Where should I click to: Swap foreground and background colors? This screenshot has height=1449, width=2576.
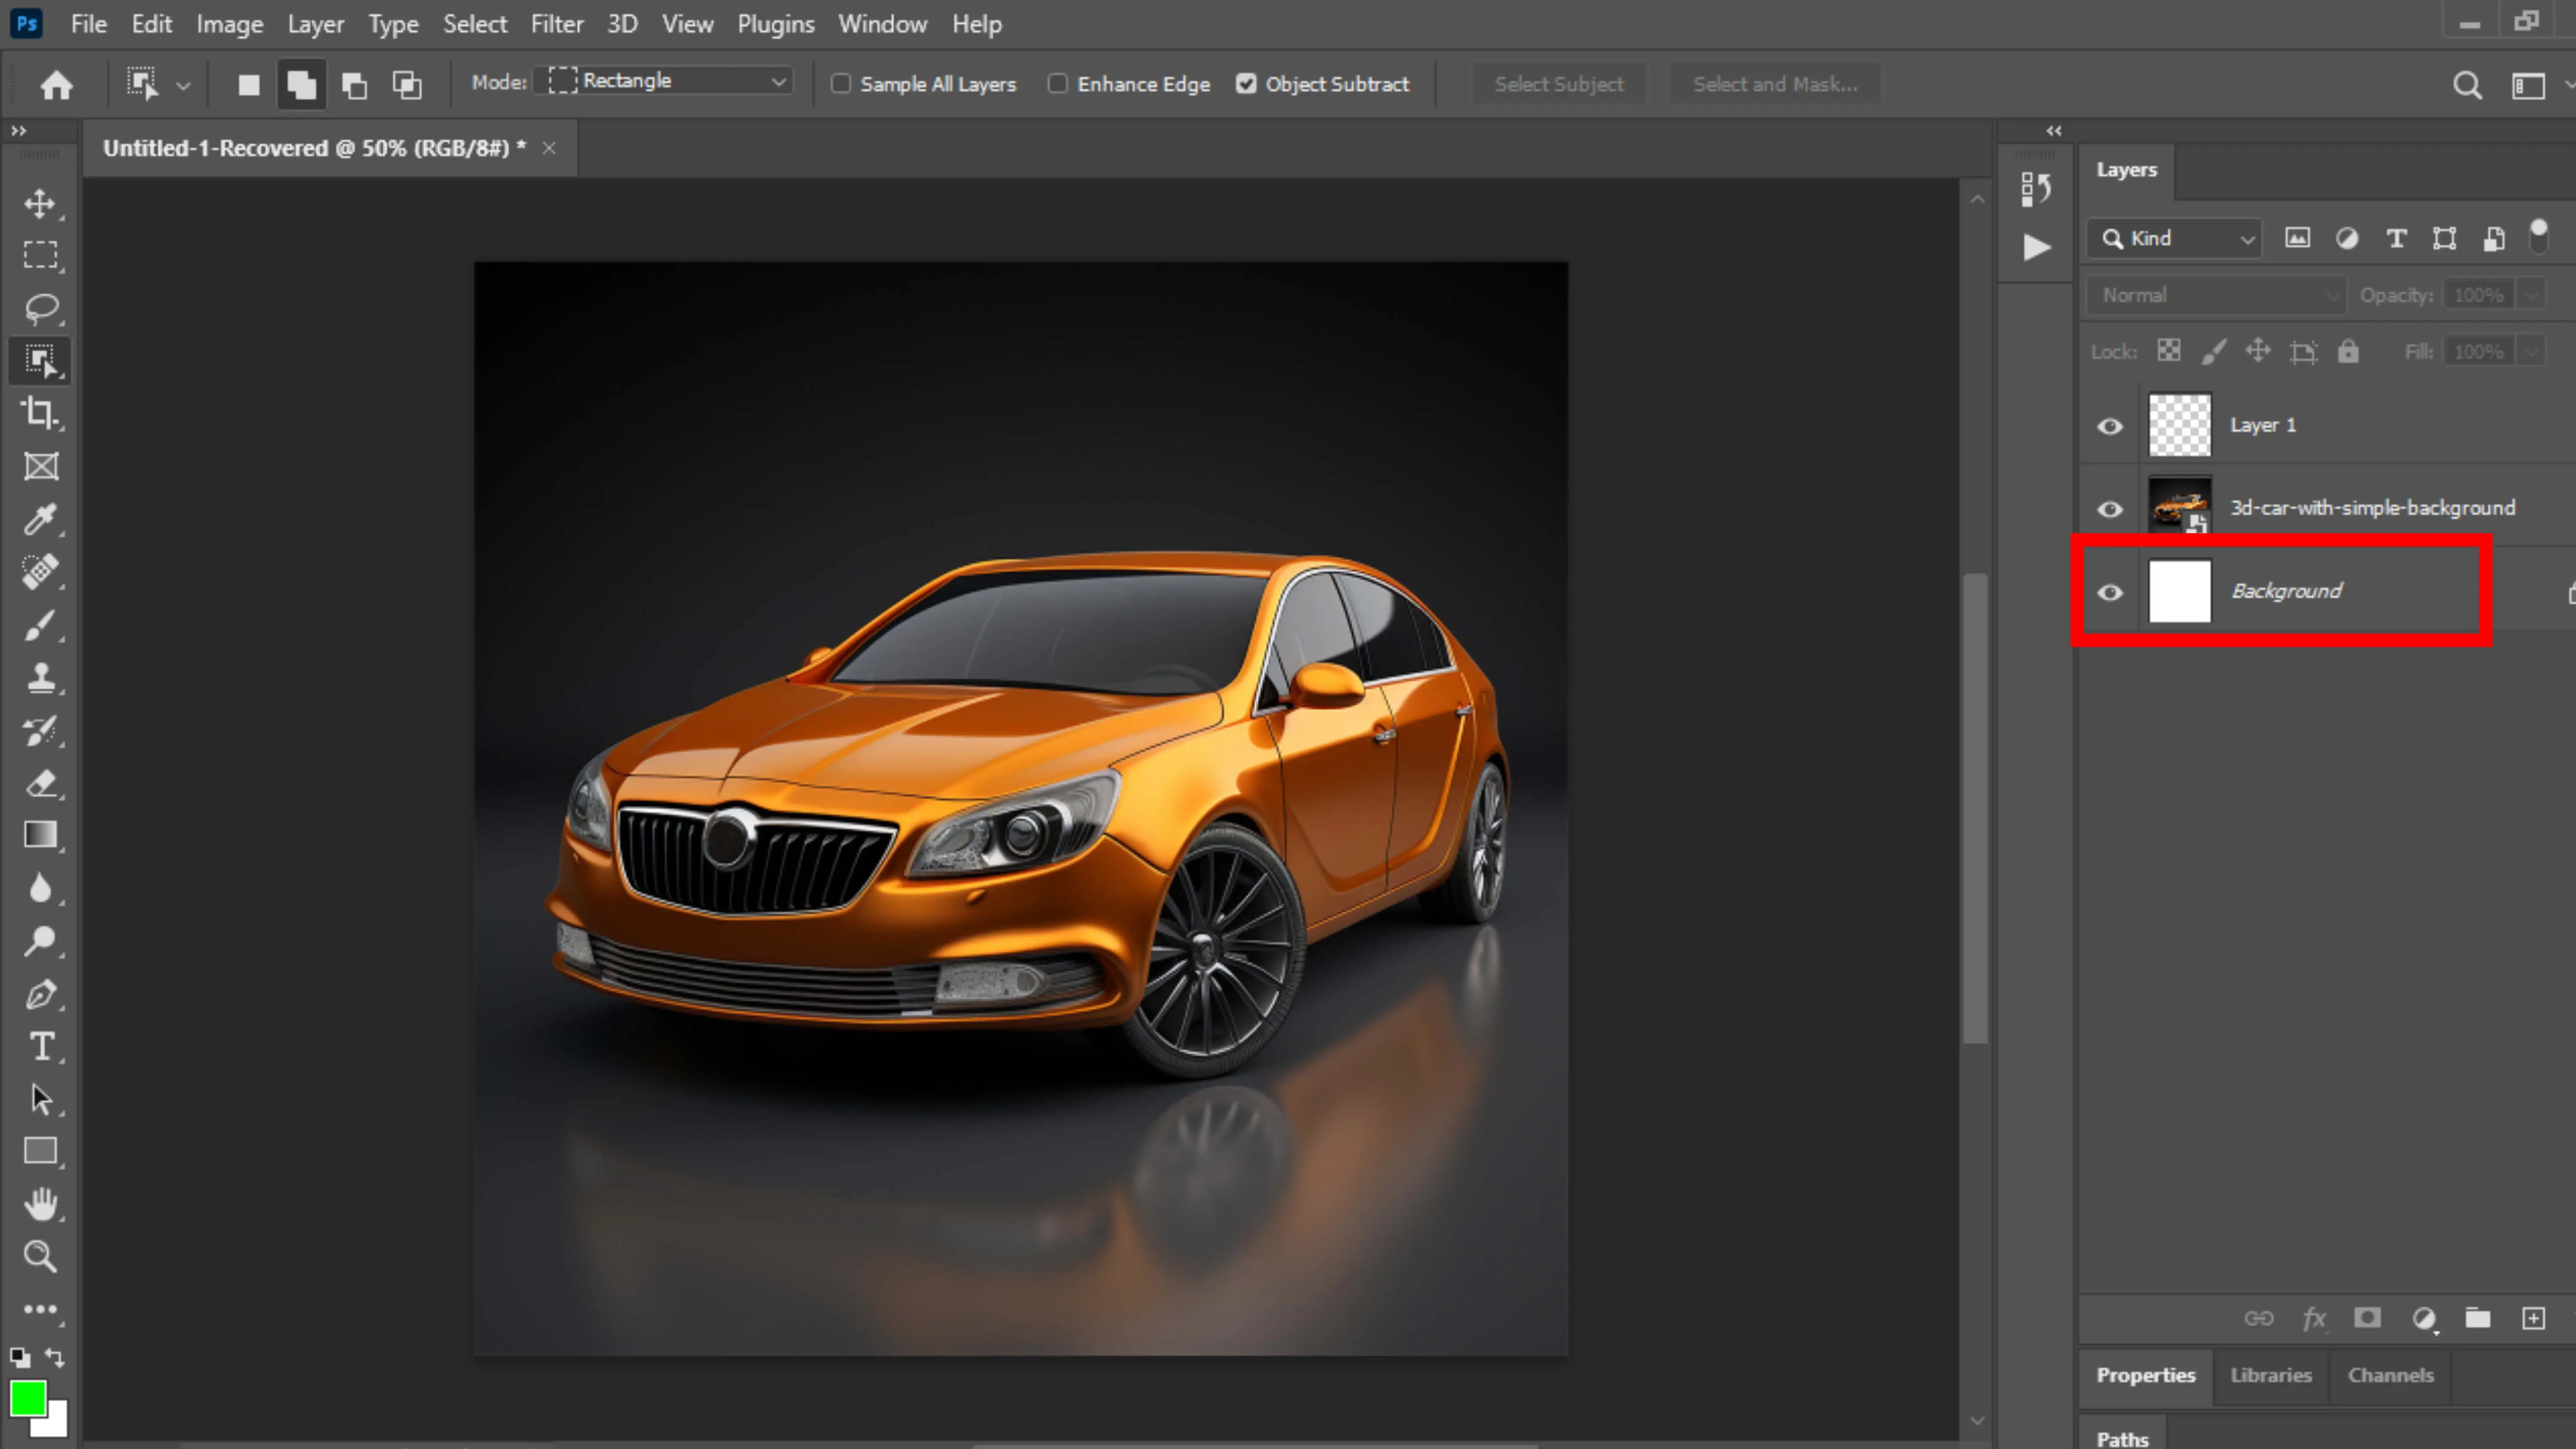tap(56, 1358)
